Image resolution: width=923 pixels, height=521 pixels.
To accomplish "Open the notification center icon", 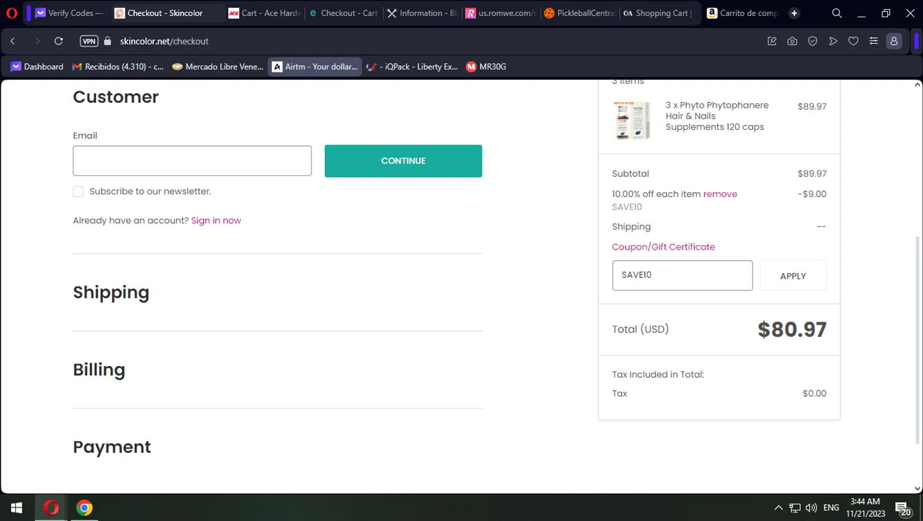I will (903, 508).
